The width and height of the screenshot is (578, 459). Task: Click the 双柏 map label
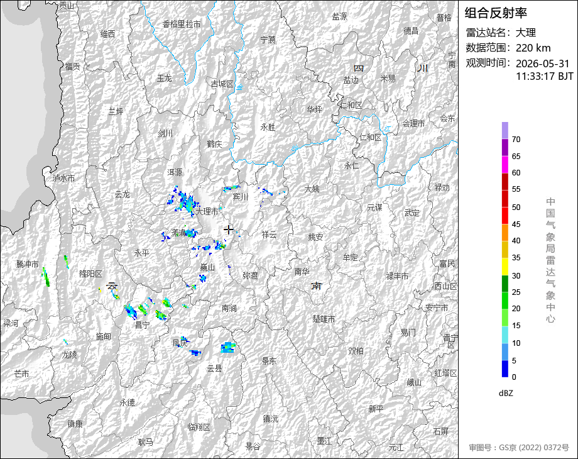pos(356,351)
